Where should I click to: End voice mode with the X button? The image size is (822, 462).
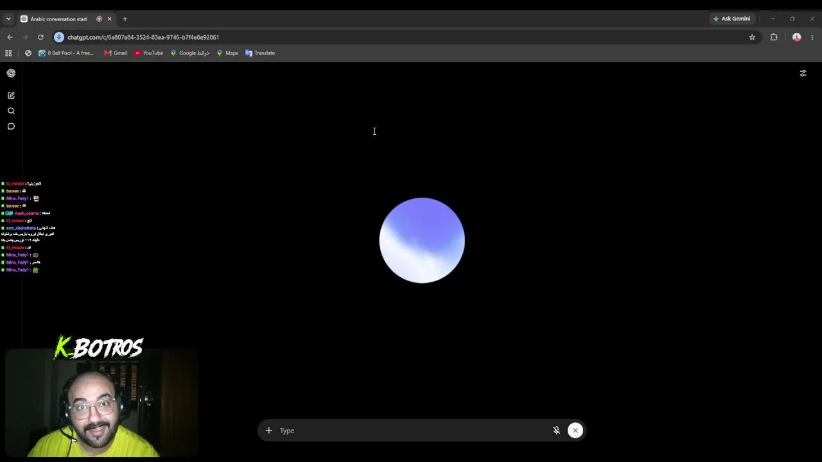click(x=575, y=431)
